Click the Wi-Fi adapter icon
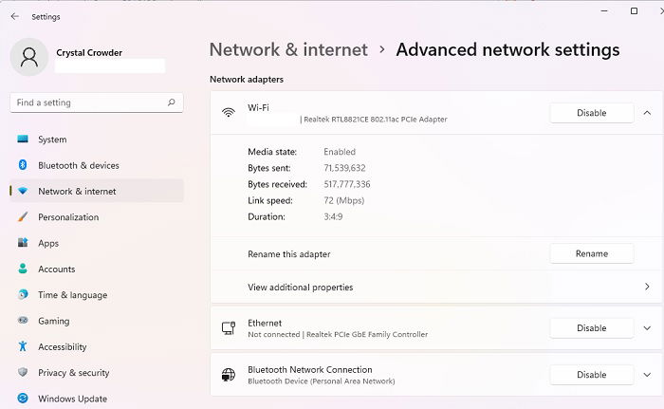This screenshot has height=409, width=664. 229,113
